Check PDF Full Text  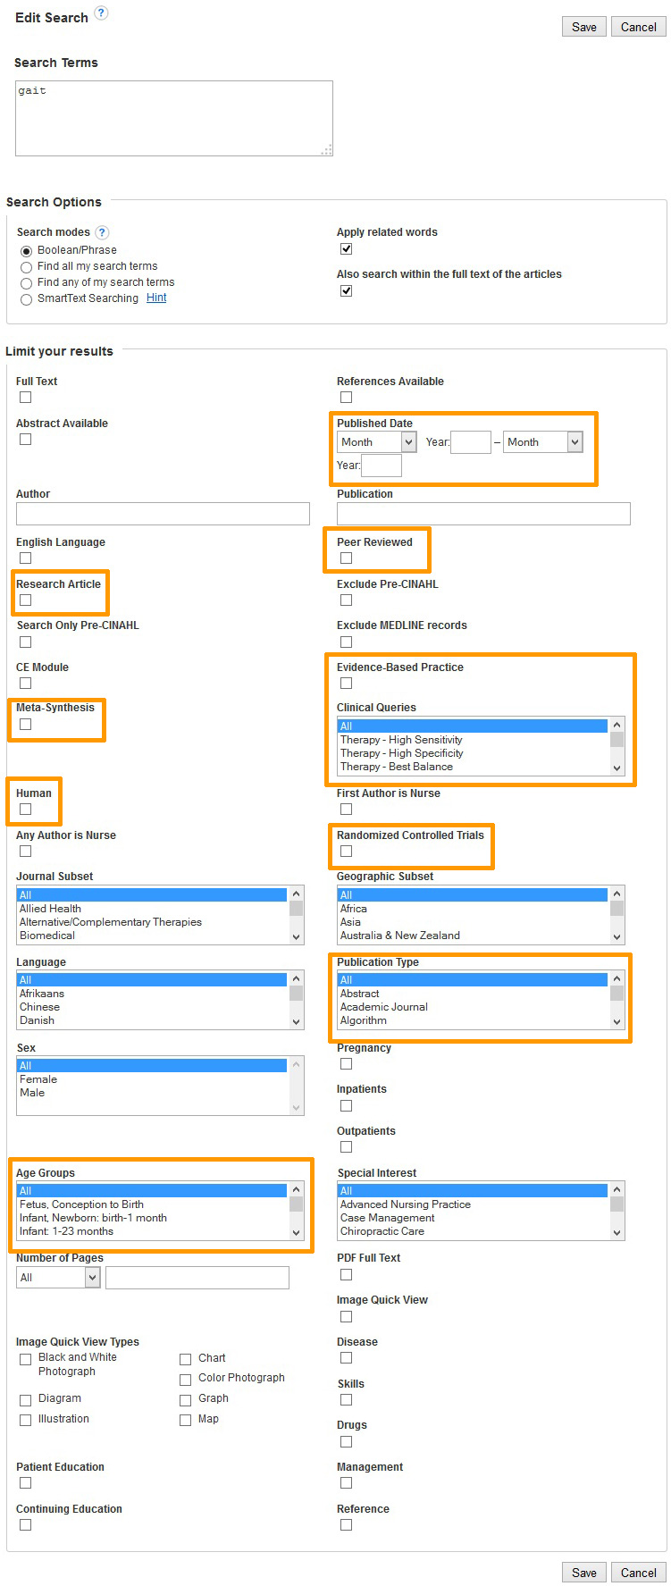click(346, 1274)
